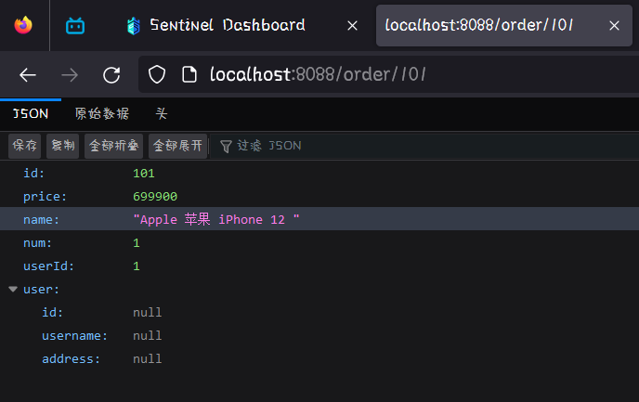The image size is (639, 402).
Task: Click the 全部折叠 button
Action: pyautogui.click(x=113, y=146)
